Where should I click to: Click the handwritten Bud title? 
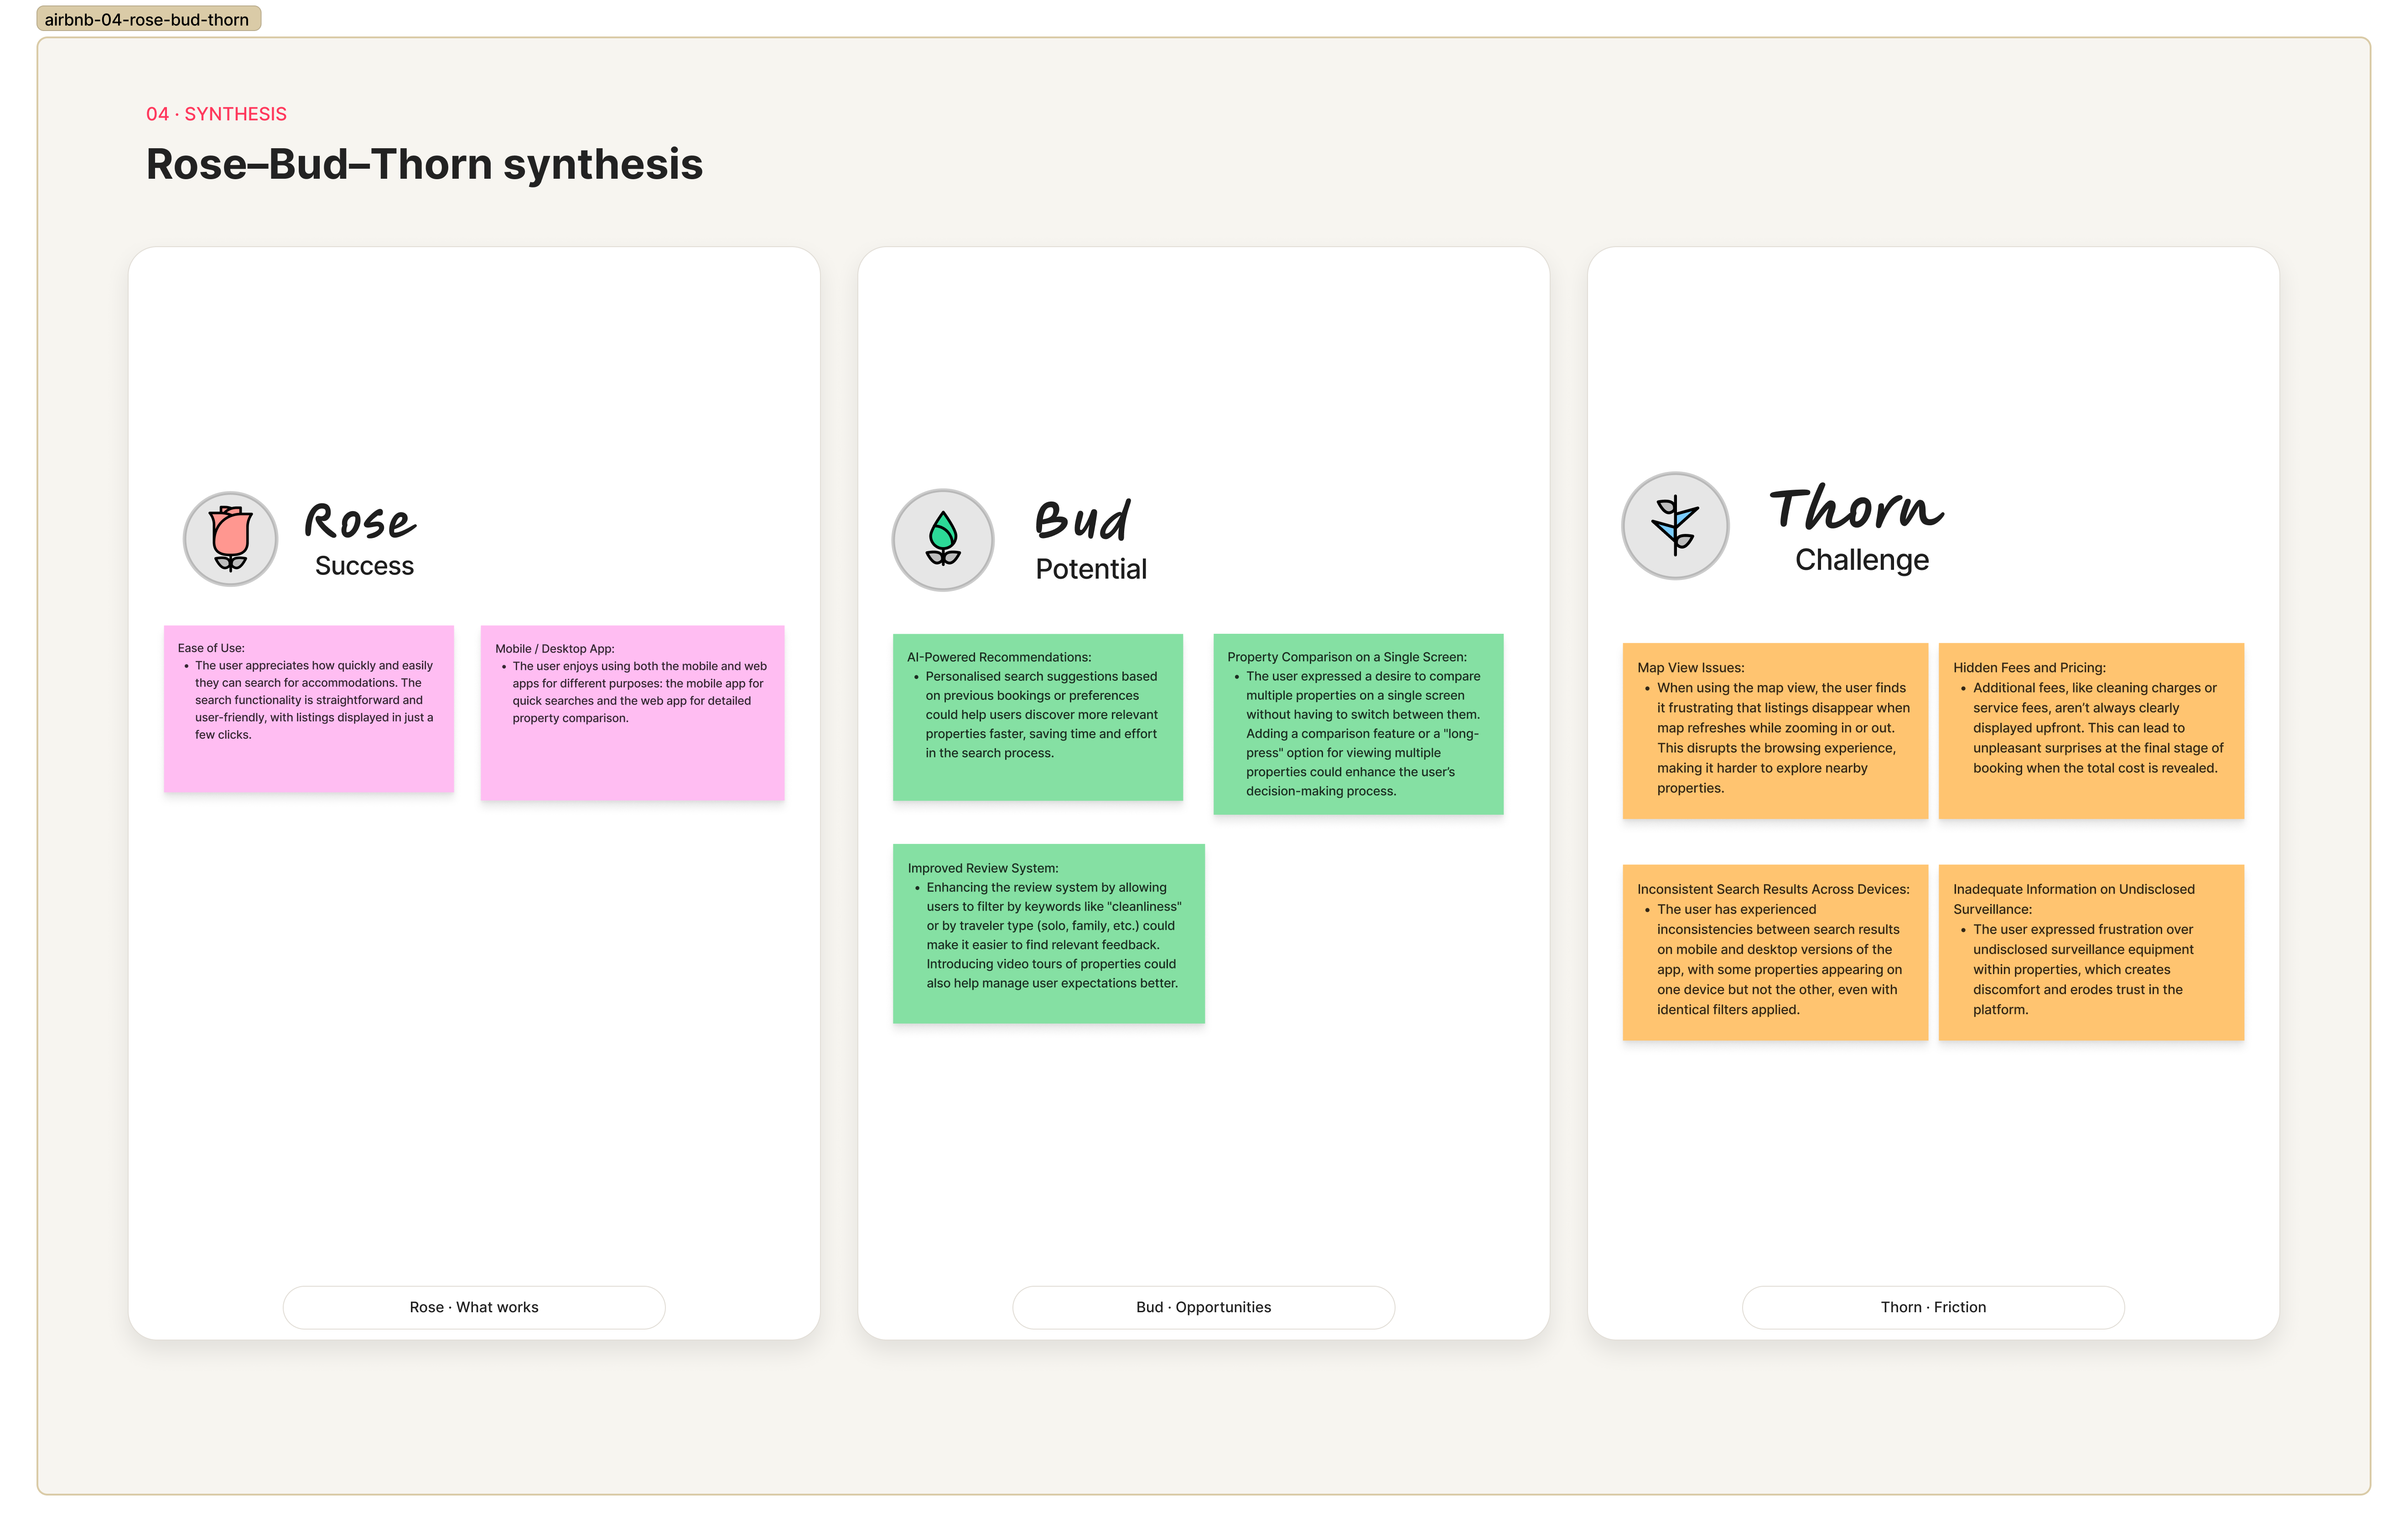tap(1083, 520)
